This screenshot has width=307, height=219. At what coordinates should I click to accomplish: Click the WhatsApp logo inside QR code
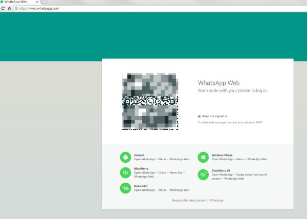pyautogui.click(x=150, y=101)
